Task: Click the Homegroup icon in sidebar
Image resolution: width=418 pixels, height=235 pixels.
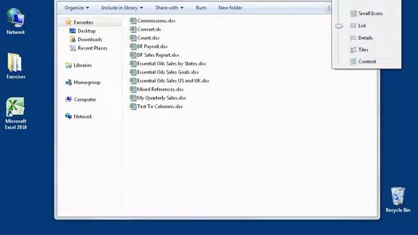Action: point(69,82)
